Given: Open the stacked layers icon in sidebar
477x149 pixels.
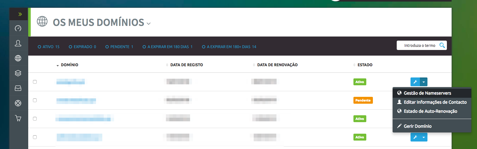Looking at the screenshot, I should point(18,73).
